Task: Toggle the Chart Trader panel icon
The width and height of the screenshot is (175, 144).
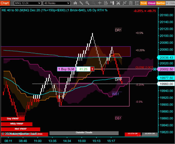Action: 112,3
